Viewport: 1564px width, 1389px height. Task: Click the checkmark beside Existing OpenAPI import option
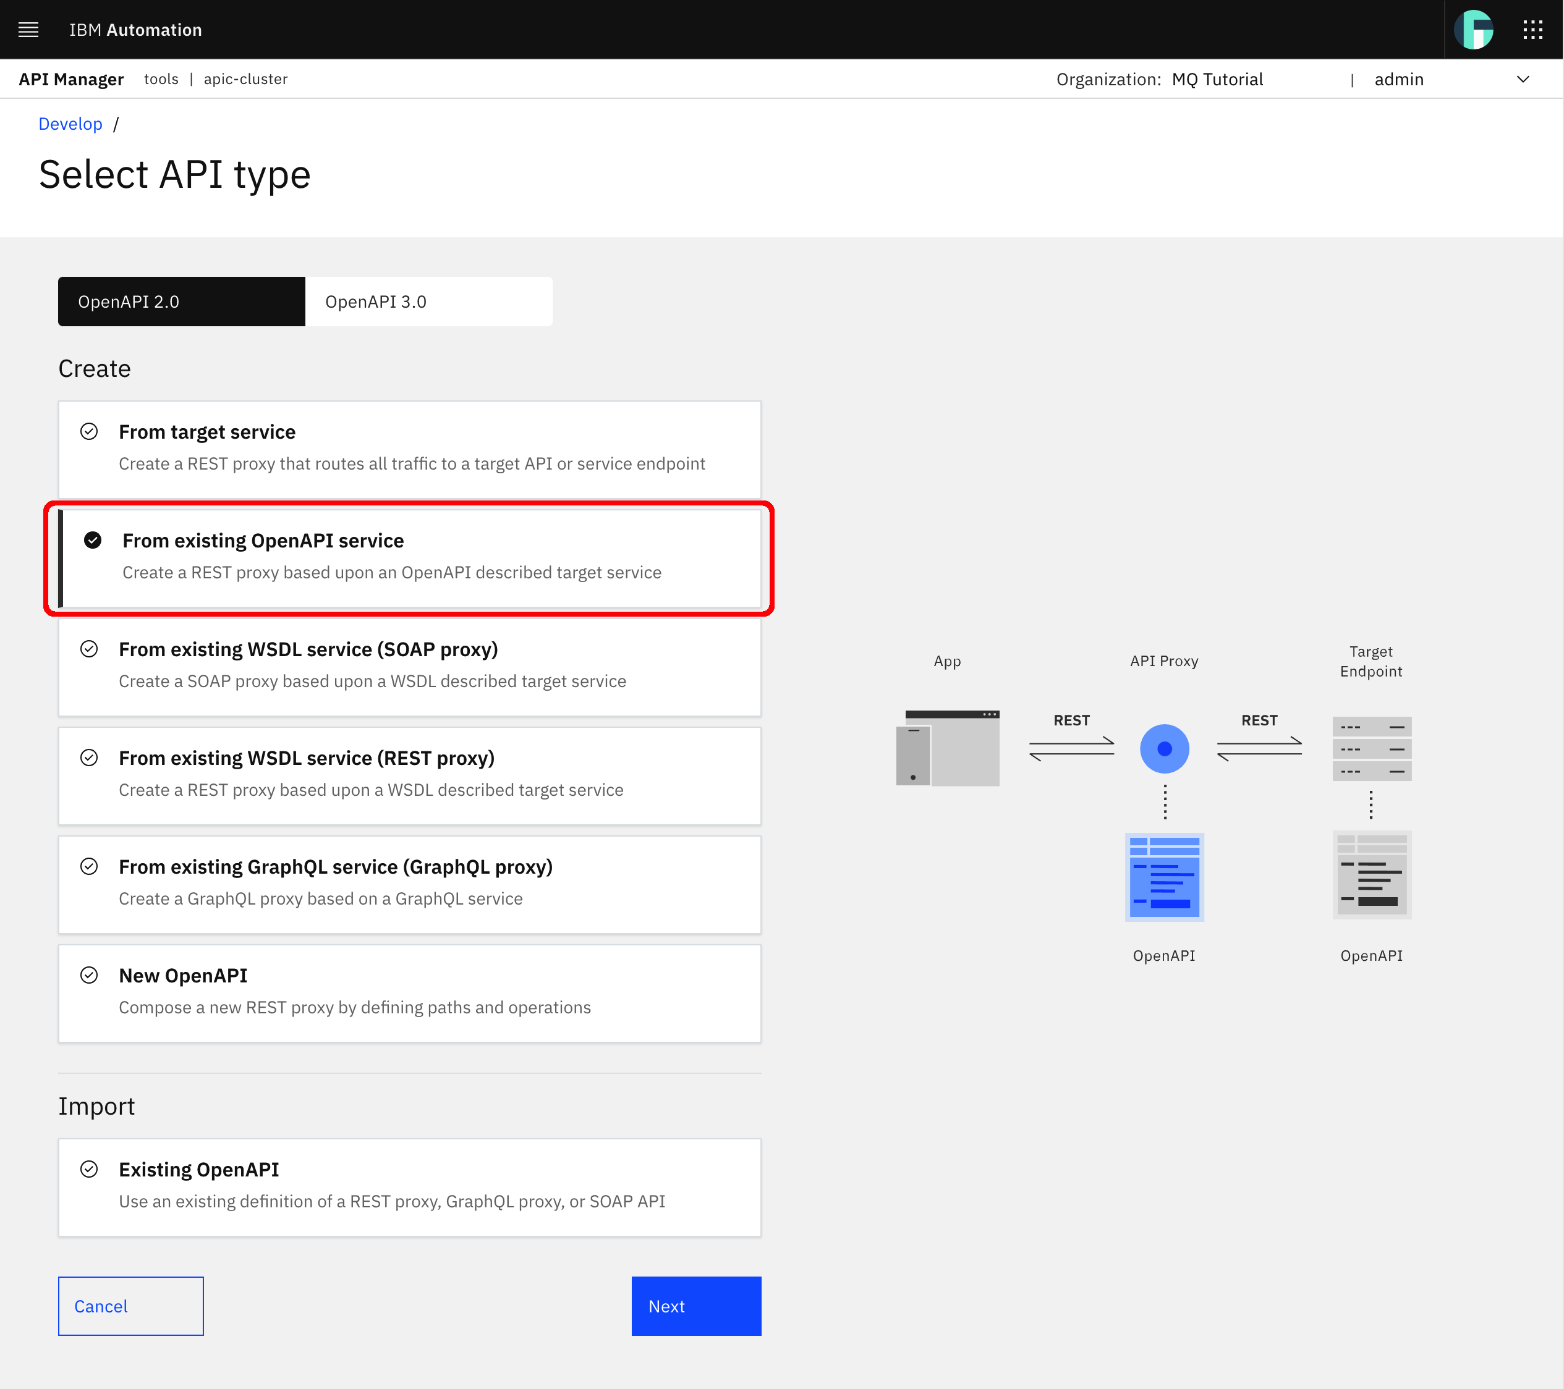coord(90,1170)
